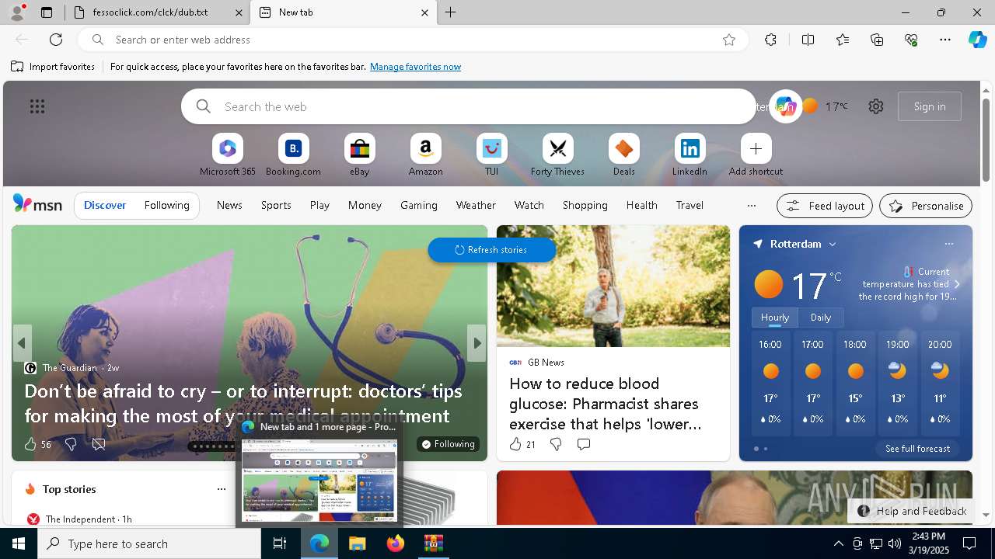Open the Tab actions menu icon
The width and height of the screenshot is (995, 559).
[47, 12]
